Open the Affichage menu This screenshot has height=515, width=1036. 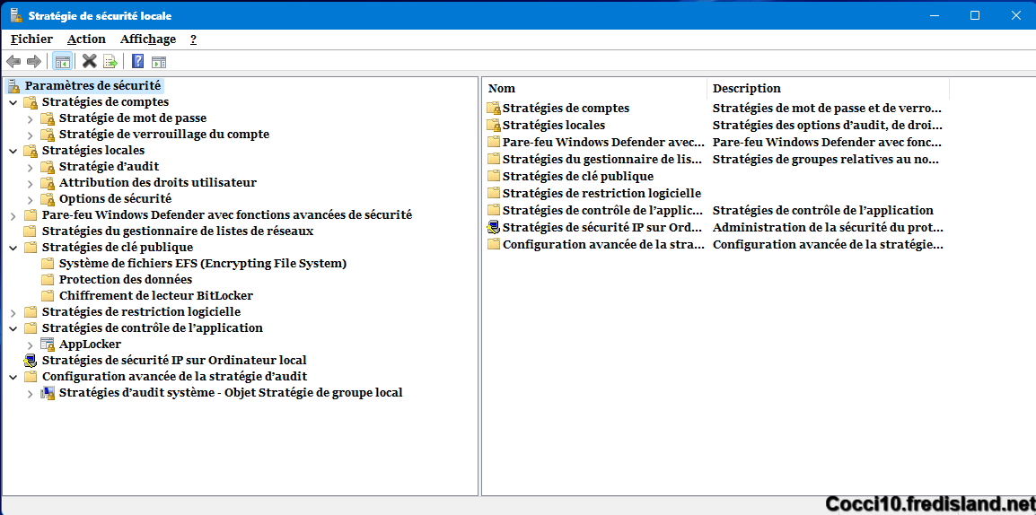tap(148, 39)
